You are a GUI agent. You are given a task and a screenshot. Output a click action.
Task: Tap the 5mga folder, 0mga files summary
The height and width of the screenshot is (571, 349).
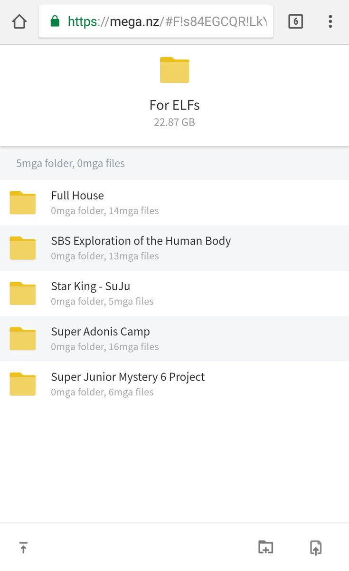click(70, 163)
